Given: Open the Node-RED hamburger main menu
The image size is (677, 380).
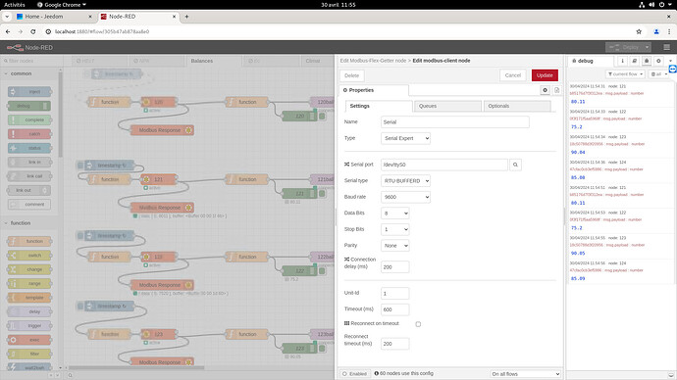Looking at the screenshot, I should (x=666, y=47).
